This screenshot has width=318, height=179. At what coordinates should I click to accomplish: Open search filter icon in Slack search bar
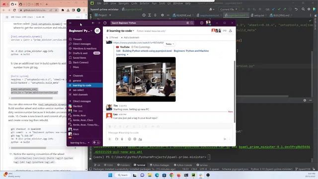tap(188, 23)
